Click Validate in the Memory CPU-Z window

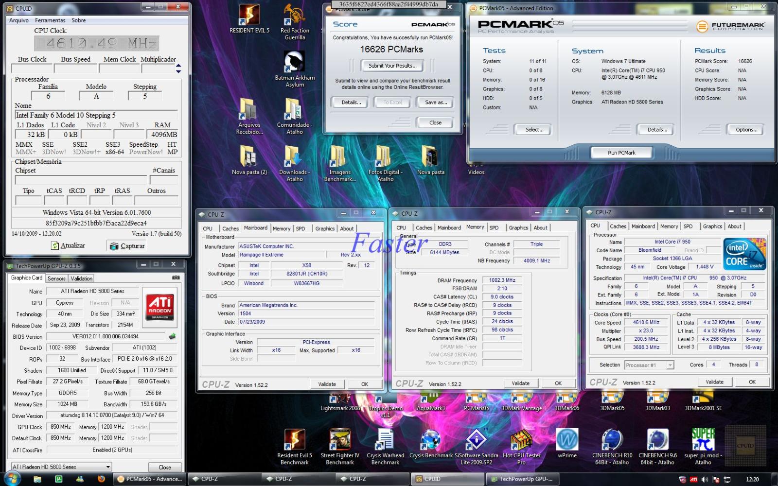pyautogui.click(x=520, y=383)
